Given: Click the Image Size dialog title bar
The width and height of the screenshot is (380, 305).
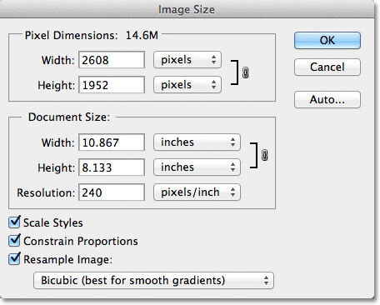Looking at the screenshot, I should coord(187,9).
